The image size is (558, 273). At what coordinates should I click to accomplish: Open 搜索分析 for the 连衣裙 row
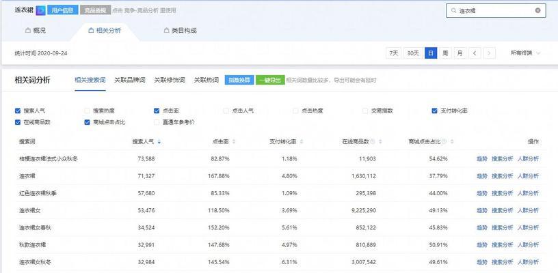point(503,176)
